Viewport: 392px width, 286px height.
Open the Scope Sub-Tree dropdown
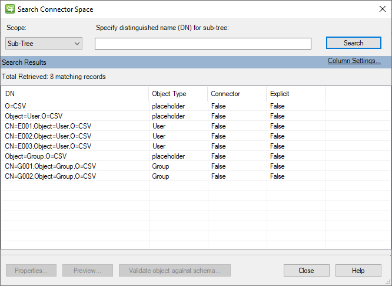[x=44, y=43]
